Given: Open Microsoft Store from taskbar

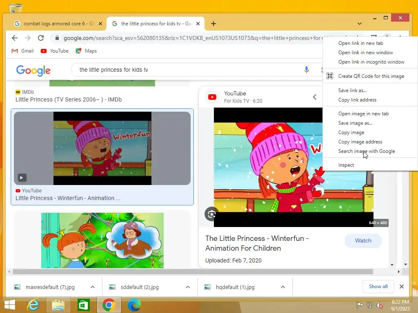Looking at the screenshot, I should (x=83, y=304).
